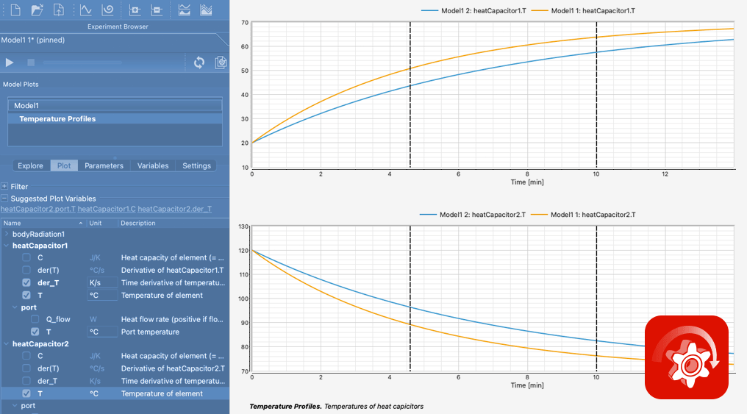Click the new Y(T) plot icon
Viewport: 747px width, 414px height.
86,10
